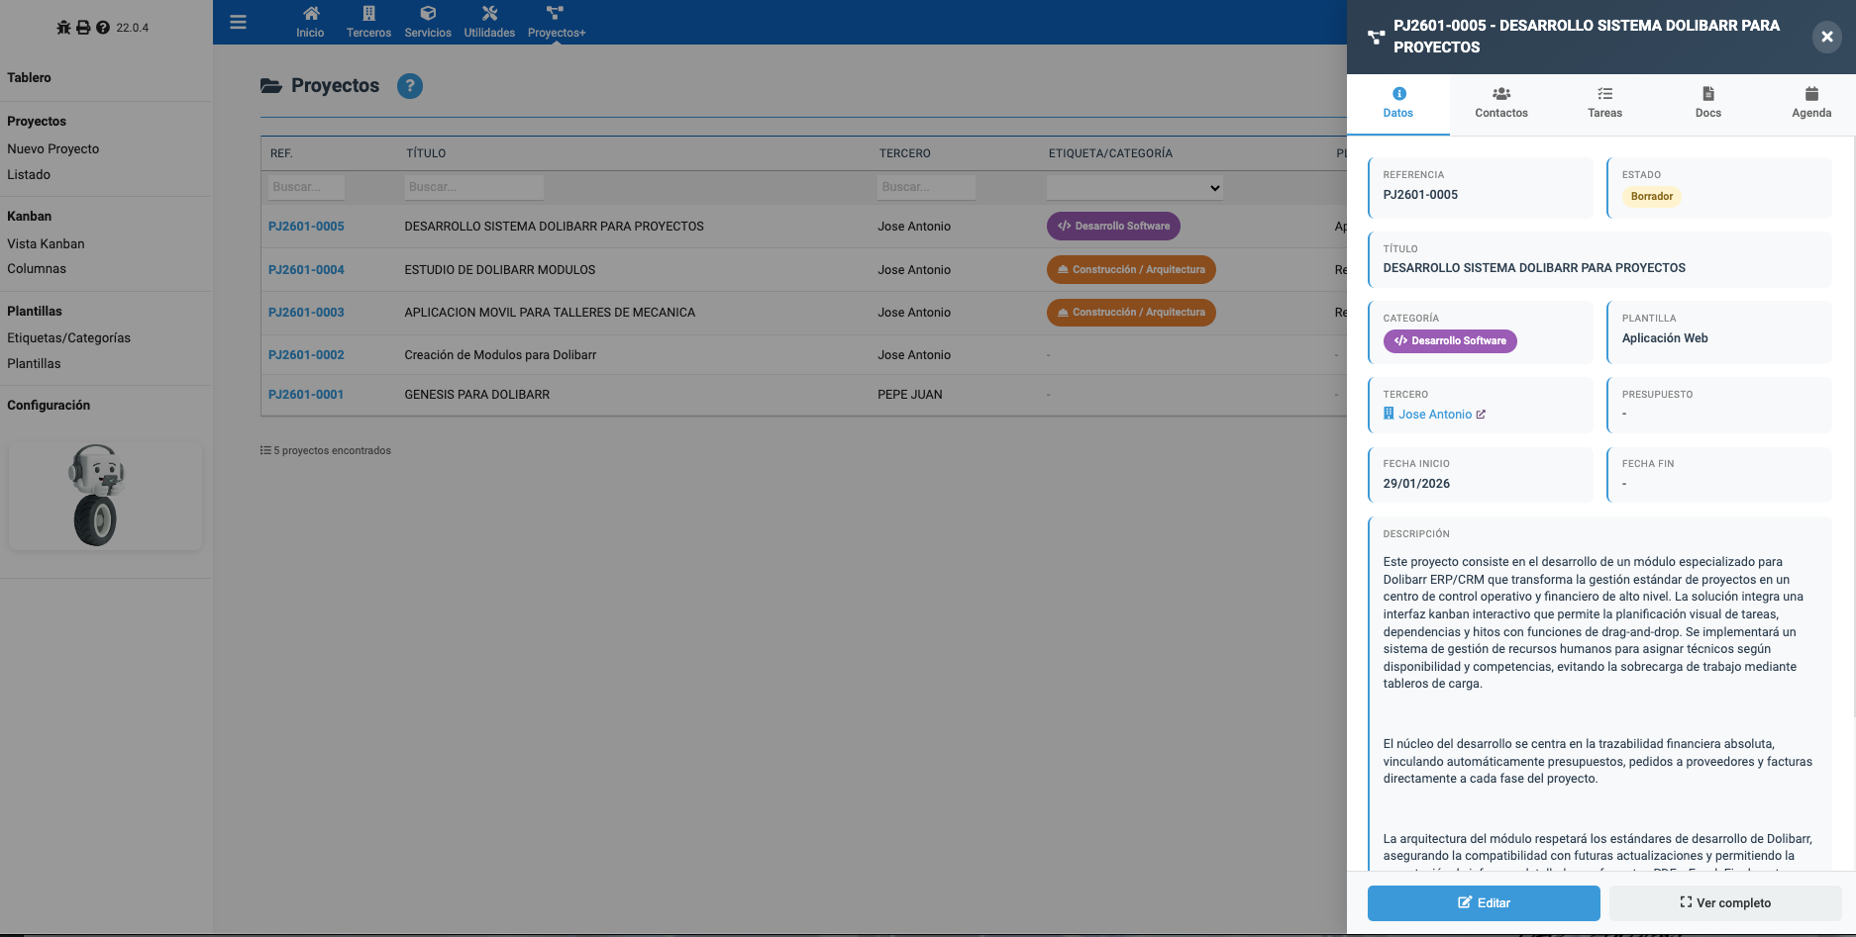Click the Desarrollo Software purple tag in list
The width and height of the screenshot is (1856, 937).
point(1113,226)
